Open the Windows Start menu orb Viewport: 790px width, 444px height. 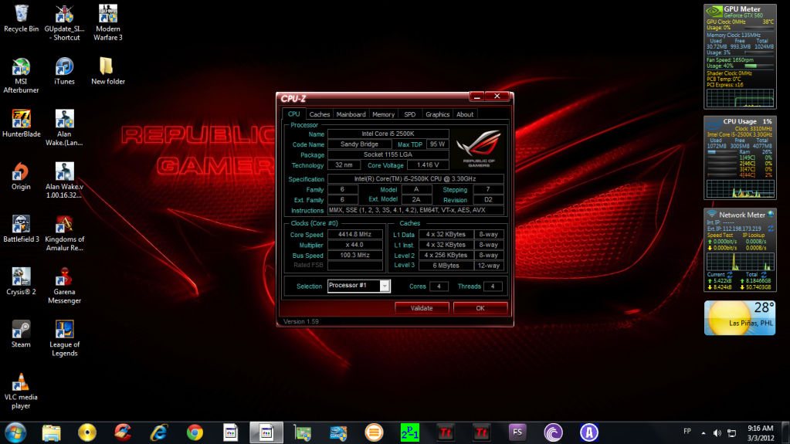click(x=15, y=432)
